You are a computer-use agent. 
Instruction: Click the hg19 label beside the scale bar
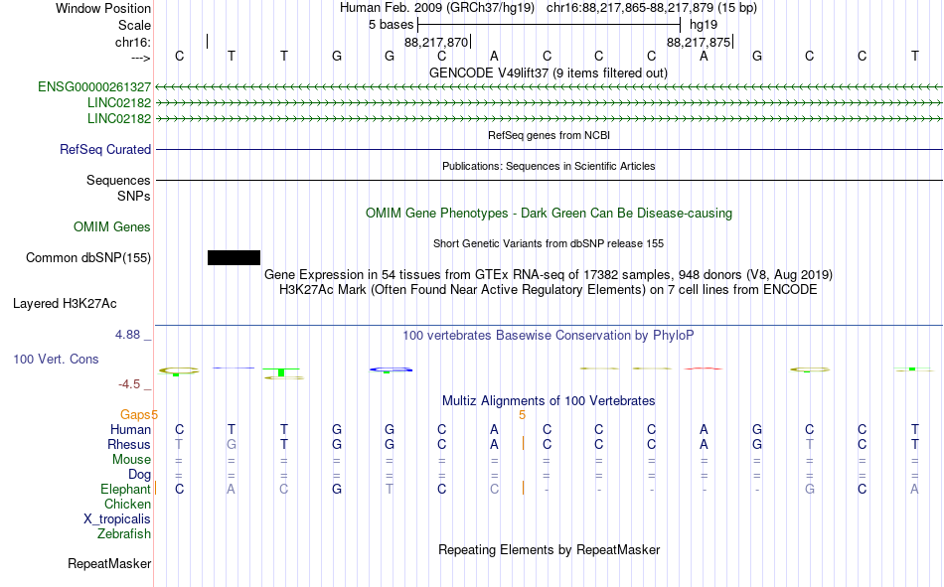(704, 25)
